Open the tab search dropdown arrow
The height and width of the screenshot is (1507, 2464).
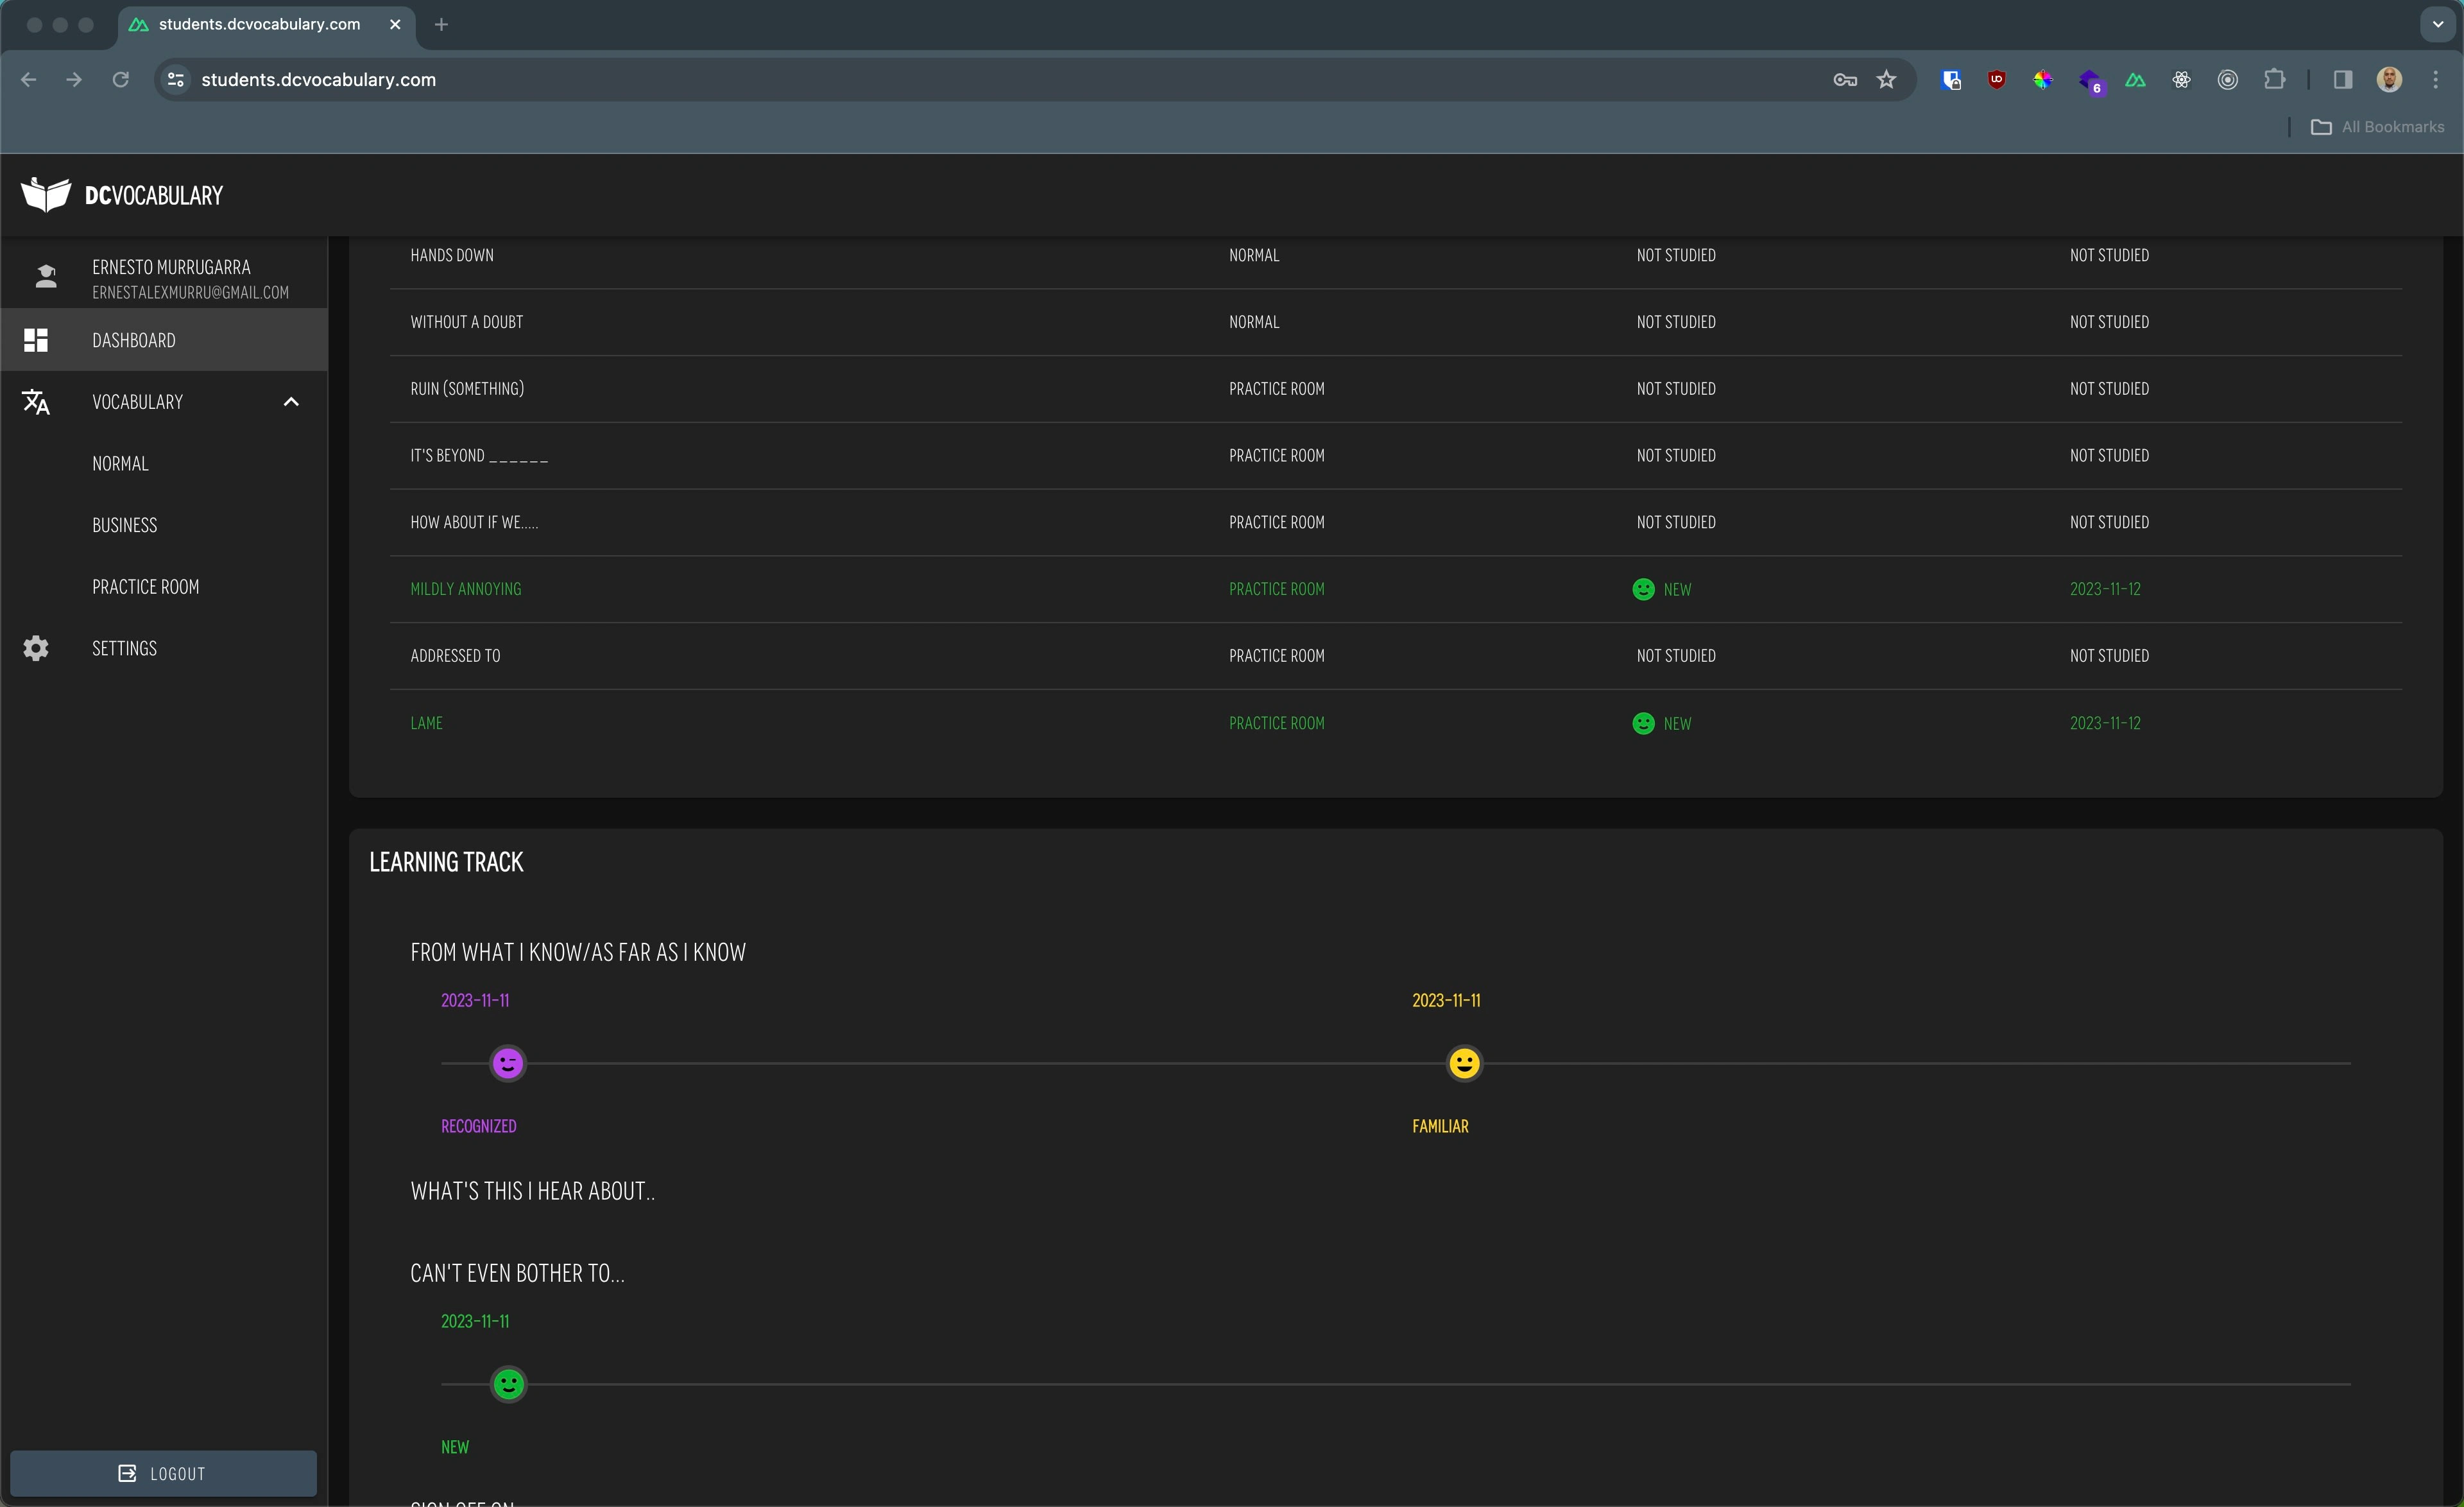[x=2437, y=24]
